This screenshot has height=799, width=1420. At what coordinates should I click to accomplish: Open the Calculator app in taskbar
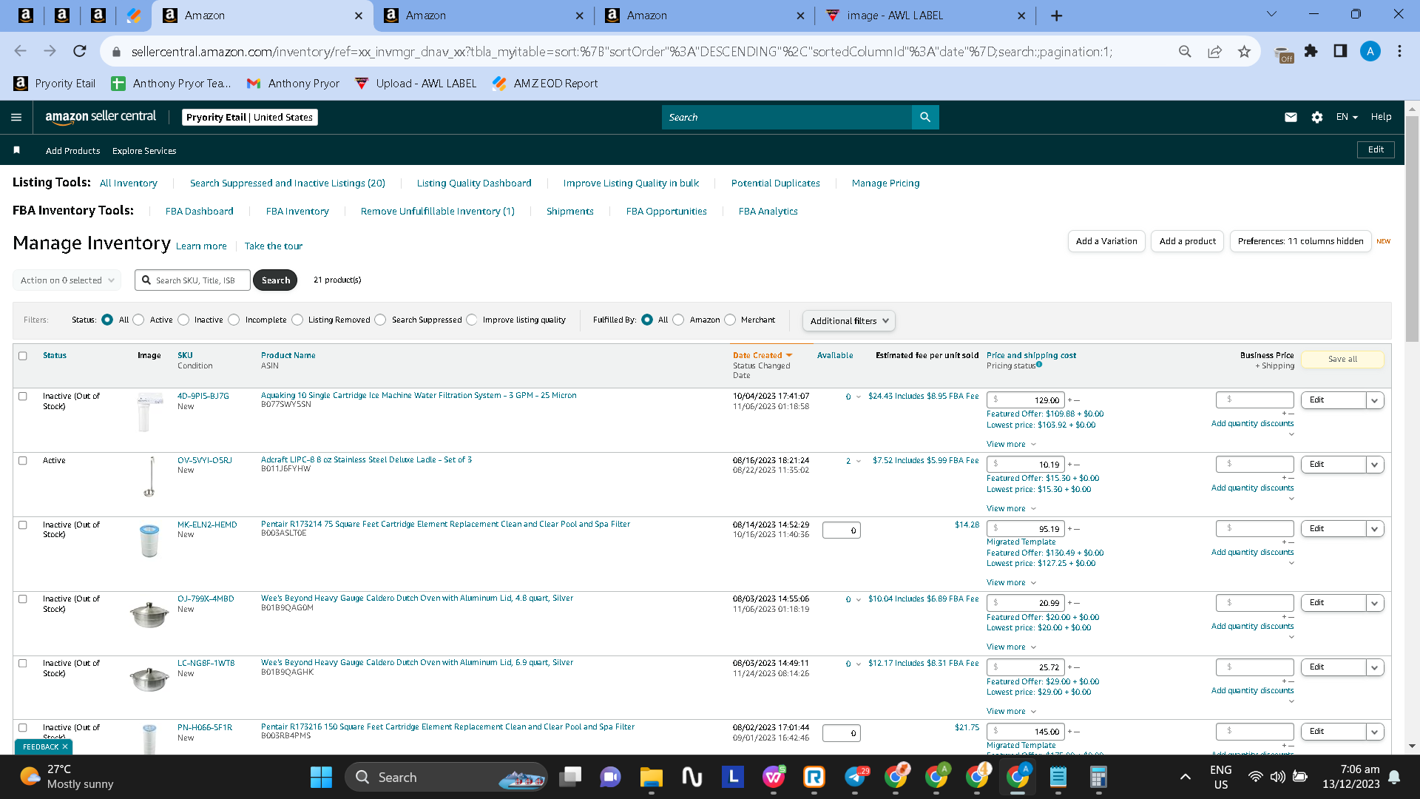(1098, 777)
